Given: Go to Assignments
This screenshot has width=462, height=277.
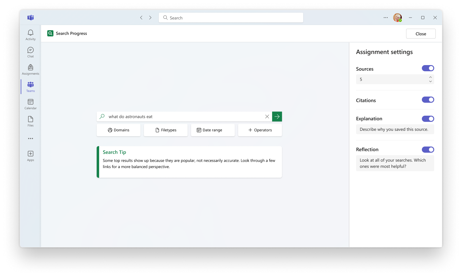Looking at the screenshot, I should coord(30,69).
